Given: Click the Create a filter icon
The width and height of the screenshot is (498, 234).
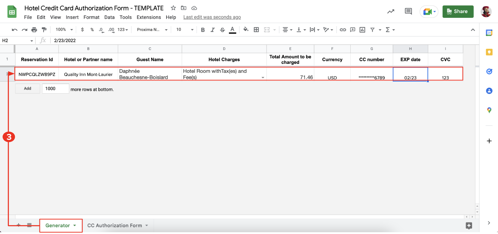Looking at the screenshot, I should pyautogui.click(x=372, y=30).
